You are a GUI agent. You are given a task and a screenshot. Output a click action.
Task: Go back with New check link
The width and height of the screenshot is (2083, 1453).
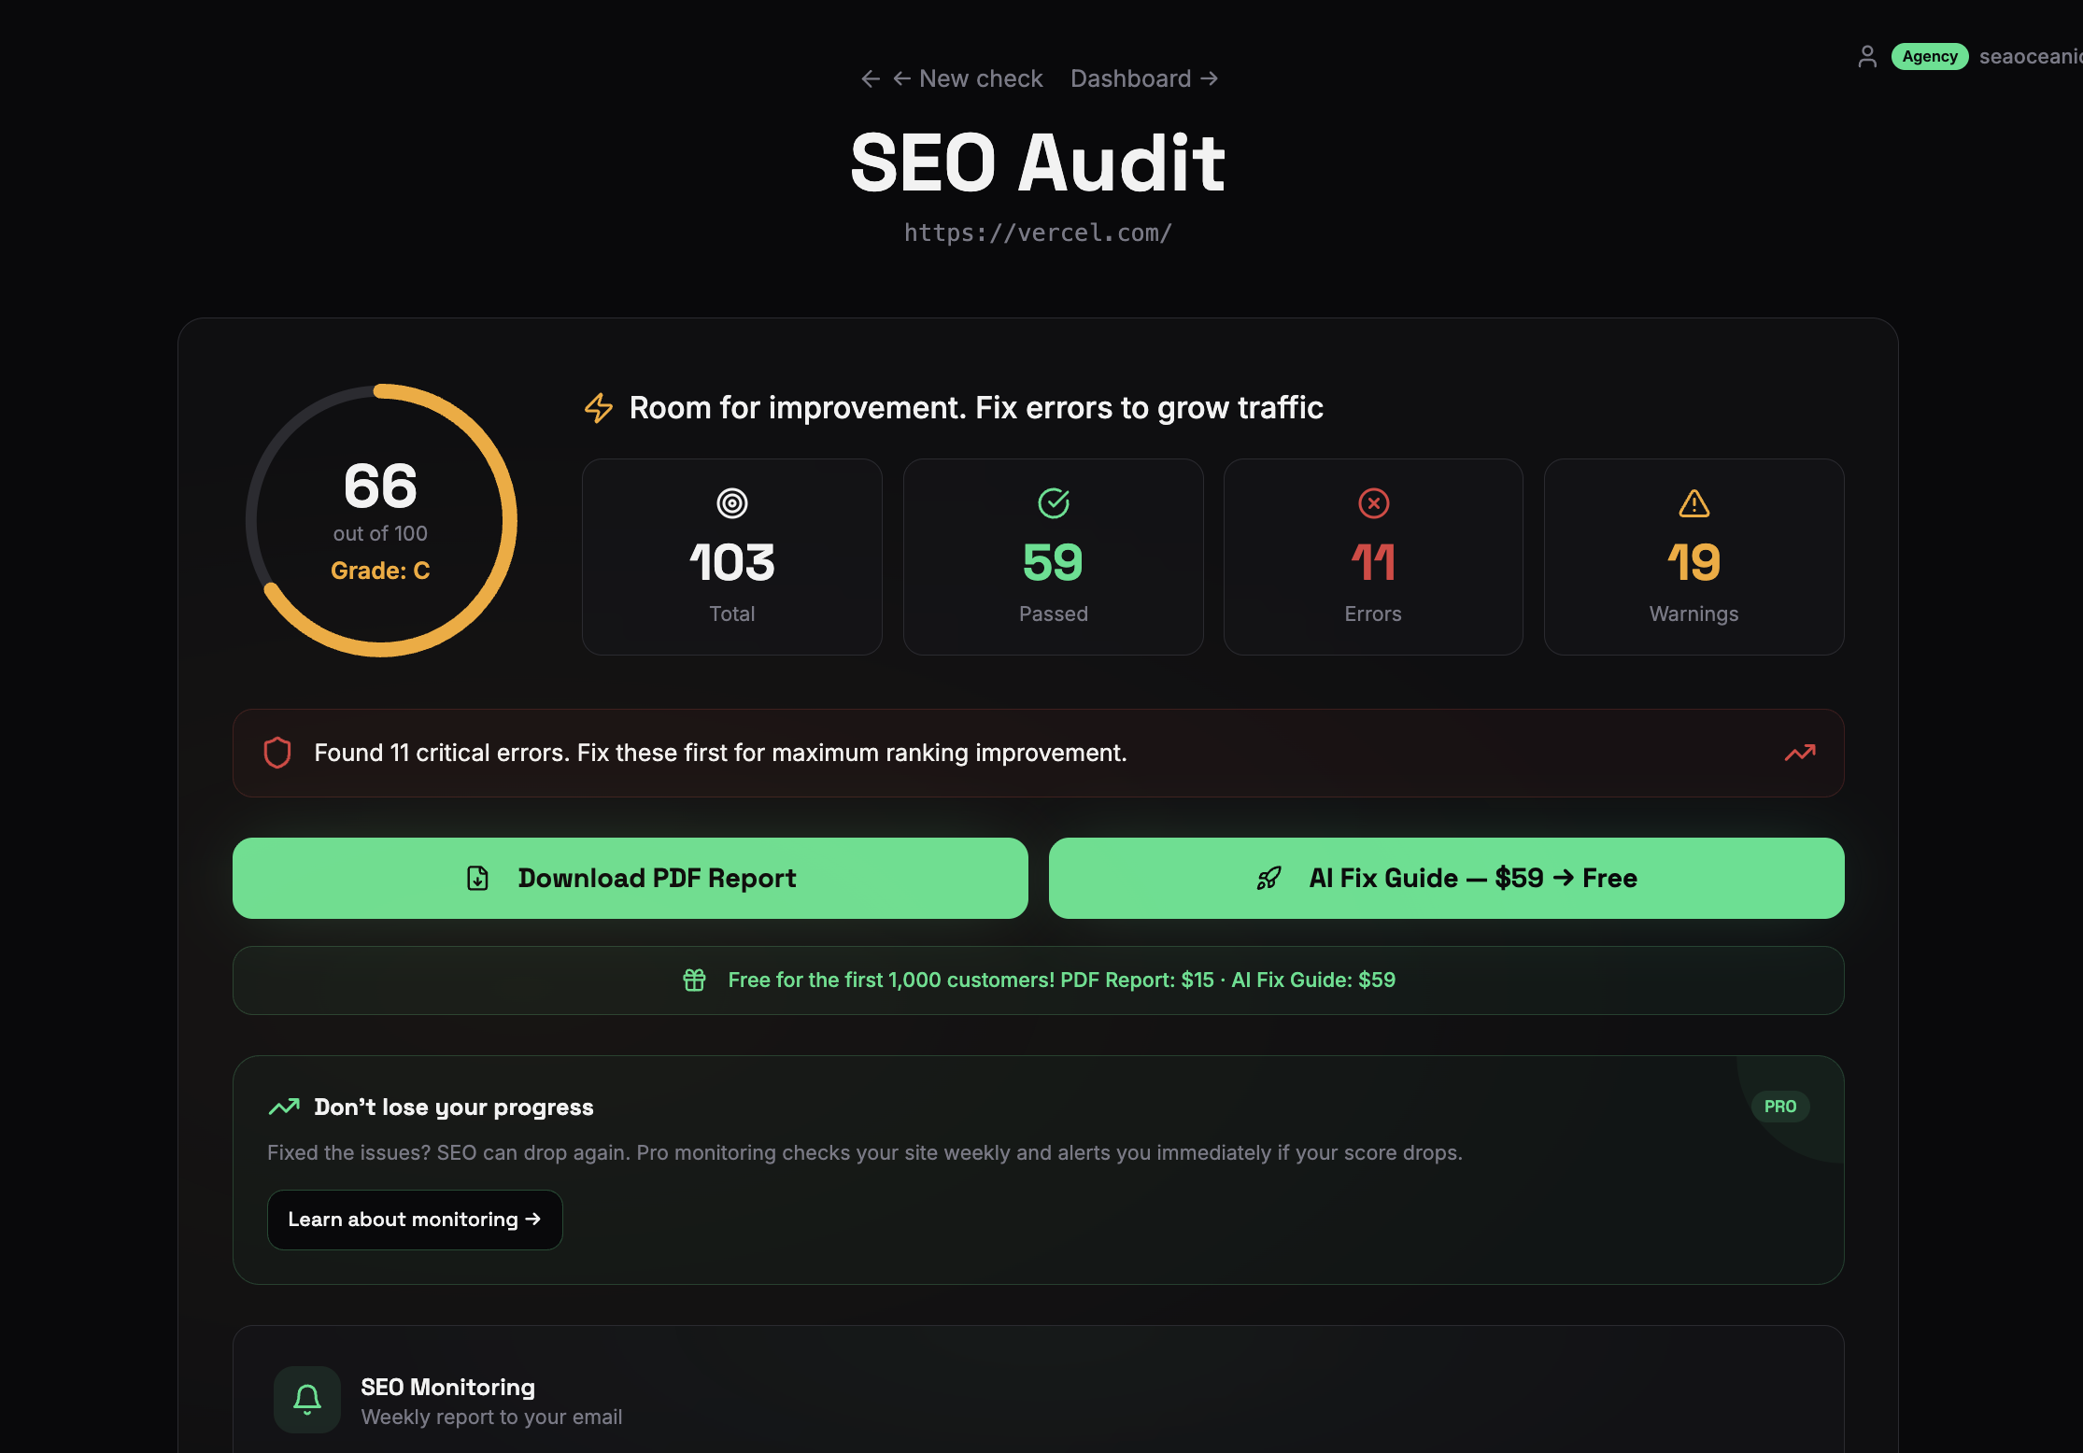click(966, 78)
